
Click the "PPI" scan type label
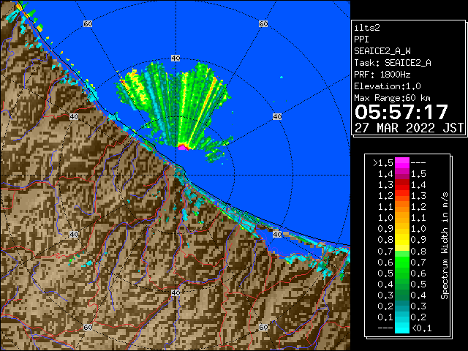(x=361, y=39)
